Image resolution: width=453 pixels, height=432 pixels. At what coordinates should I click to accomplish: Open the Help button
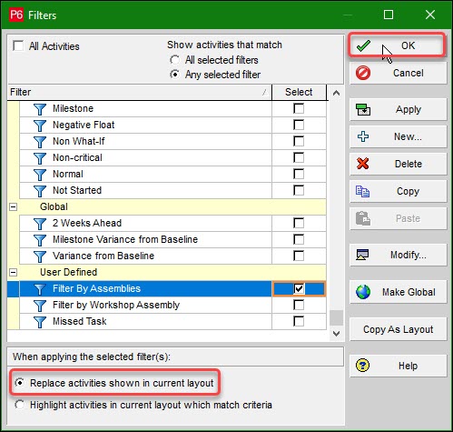[399, 366]
